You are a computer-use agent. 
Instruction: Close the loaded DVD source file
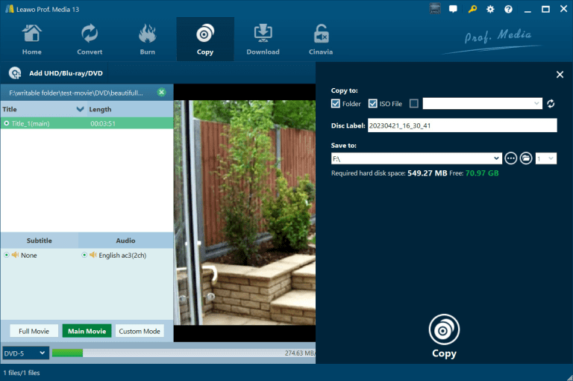click(x=161, y=93)
